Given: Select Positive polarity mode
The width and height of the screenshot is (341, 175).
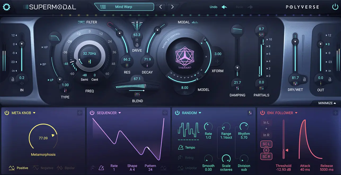Looking at the screenshot, I should [19, 168].
